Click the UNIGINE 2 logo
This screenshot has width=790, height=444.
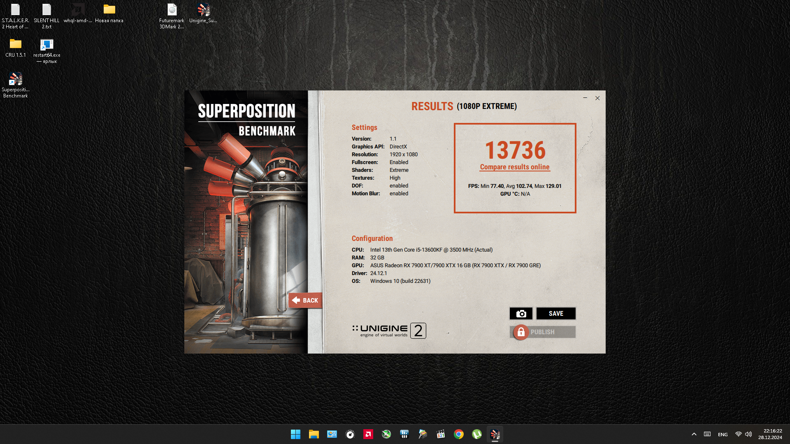coord(389,331)
